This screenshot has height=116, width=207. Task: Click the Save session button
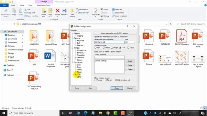click(x=130, y=65)
